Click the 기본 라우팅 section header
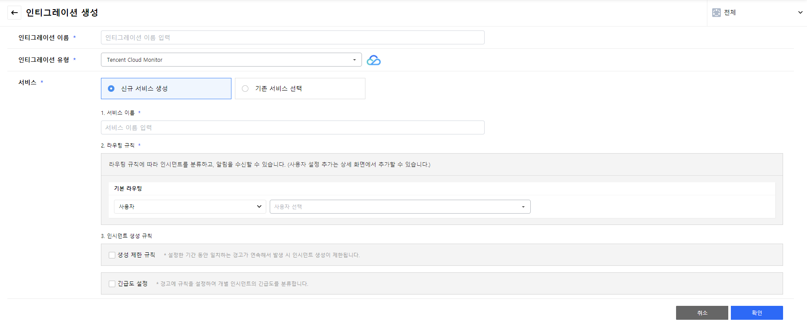 128,188
